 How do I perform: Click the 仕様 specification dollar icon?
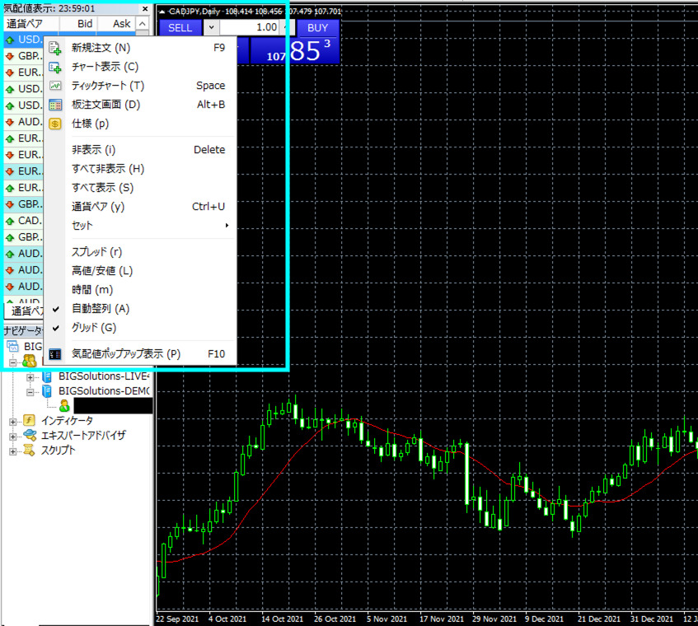(55, 124)
